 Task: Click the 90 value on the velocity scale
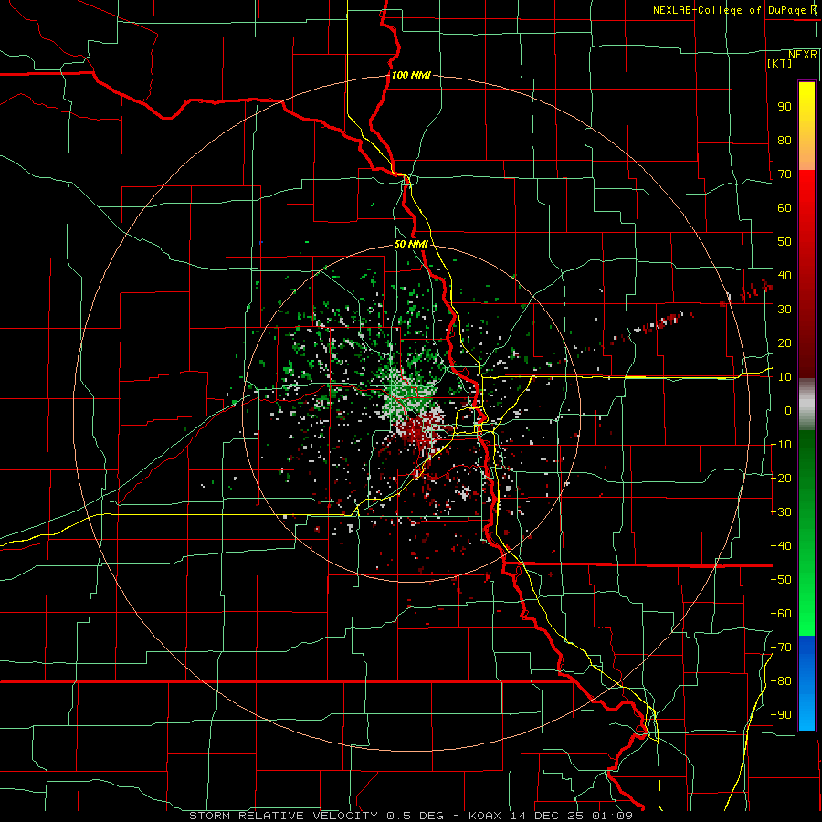coord(785,107)
